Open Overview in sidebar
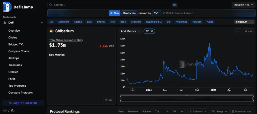The height and width of the screenshot is (114, 257). coord(14,31)
